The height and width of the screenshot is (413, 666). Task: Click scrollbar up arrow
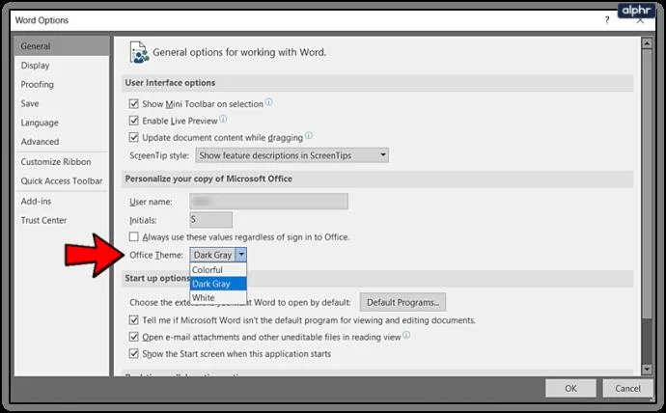647,42
